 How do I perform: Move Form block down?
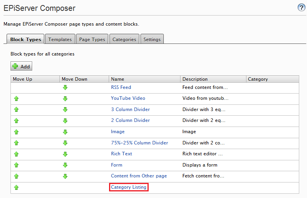(x=65, y=165)
